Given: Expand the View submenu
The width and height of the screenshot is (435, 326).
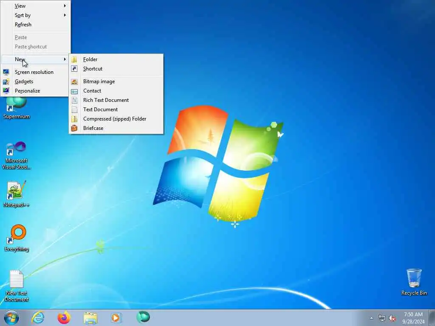Looking at the screenshot, I should pos(35,6).
